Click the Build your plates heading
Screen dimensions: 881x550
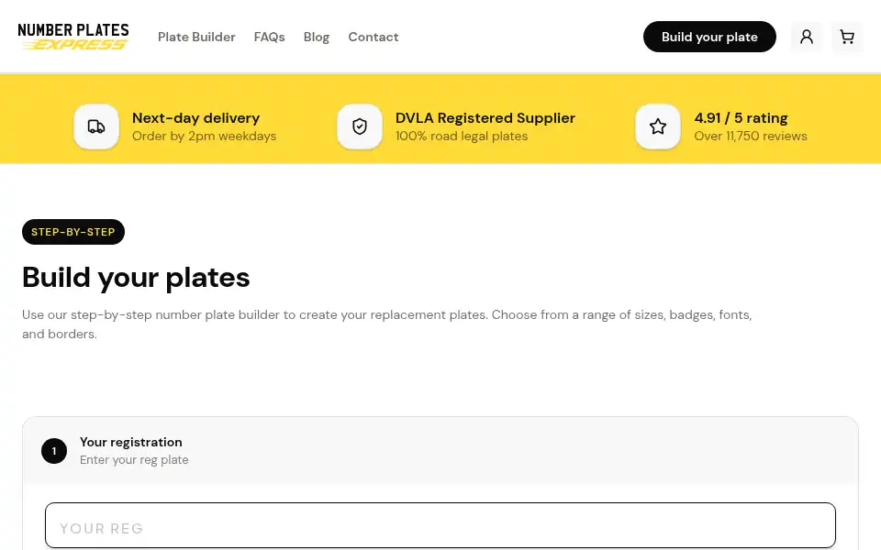136,277
